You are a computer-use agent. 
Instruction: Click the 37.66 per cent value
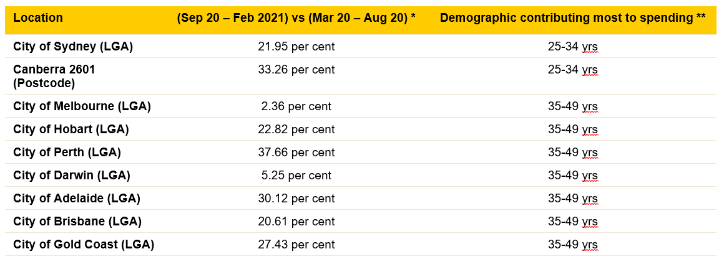[x=296, y=153]
